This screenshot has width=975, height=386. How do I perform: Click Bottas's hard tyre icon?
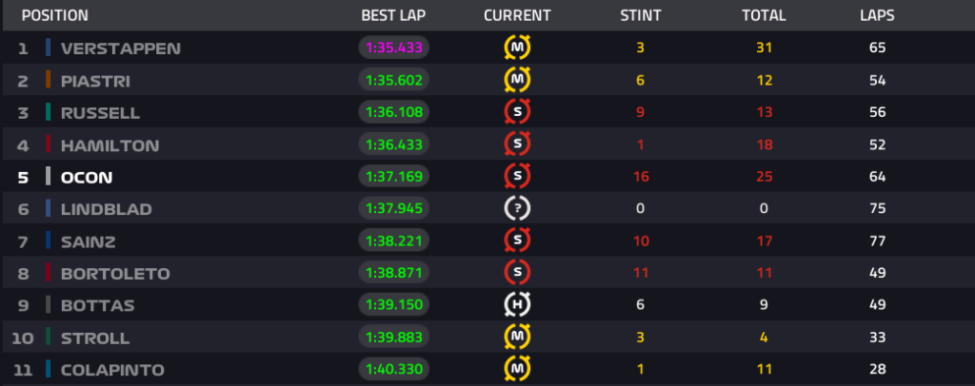pos(517,305)
